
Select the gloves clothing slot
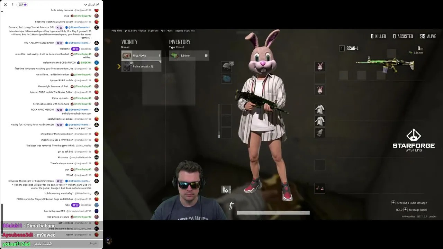(x=320, y=133)
